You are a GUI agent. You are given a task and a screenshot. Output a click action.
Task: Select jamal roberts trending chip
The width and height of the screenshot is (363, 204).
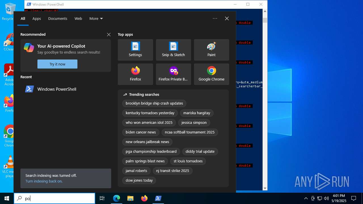(136, 171)
